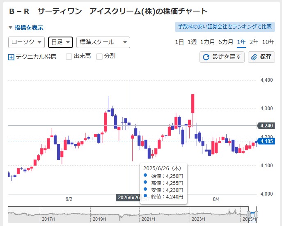Open the 標準スケール scale dropdown
Screen dimensions: 282x226
(103, 42)
